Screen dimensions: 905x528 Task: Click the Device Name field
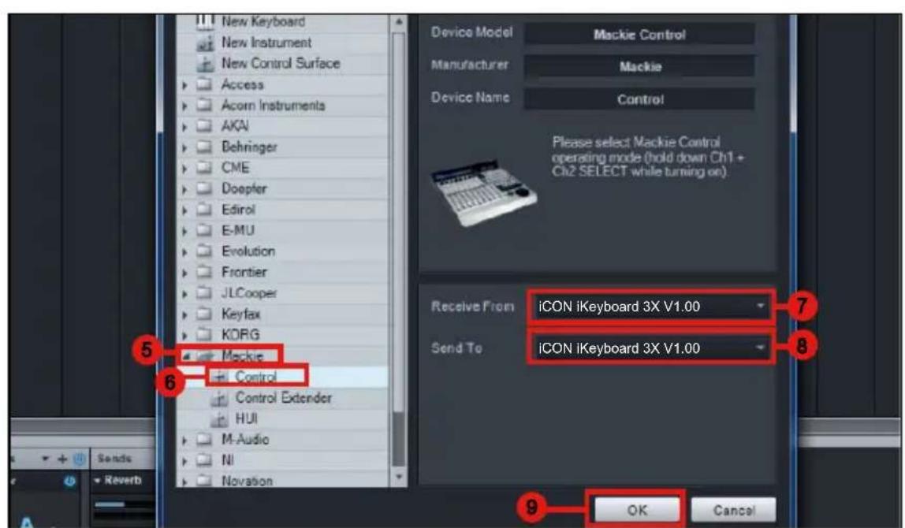click(639, 99)
